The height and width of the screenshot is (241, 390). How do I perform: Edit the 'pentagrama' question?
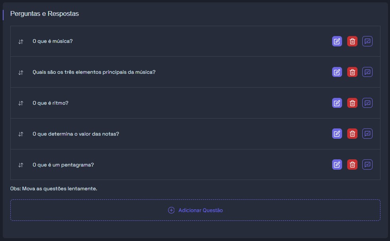(337, 164)
